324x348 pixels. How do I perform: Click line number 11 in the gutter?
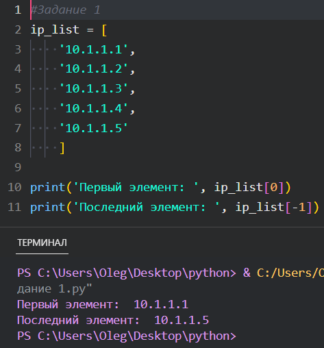[x=14, y=208]
